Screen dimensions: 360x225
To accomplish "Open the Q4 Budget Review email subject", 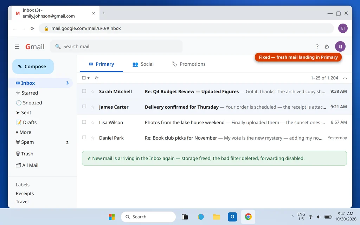I will 192,92.
